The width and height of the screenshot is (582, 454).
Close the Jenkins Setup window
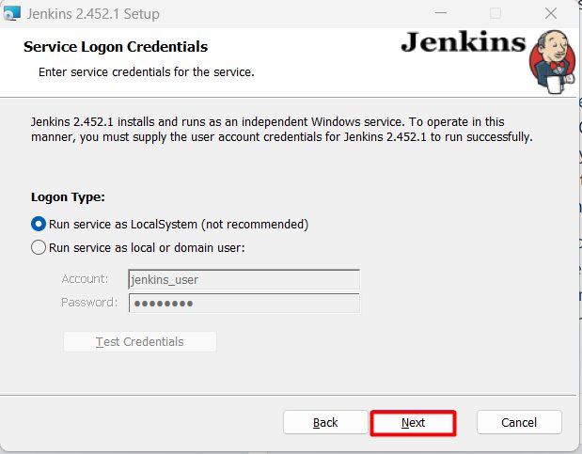click(x=551, y=13)
